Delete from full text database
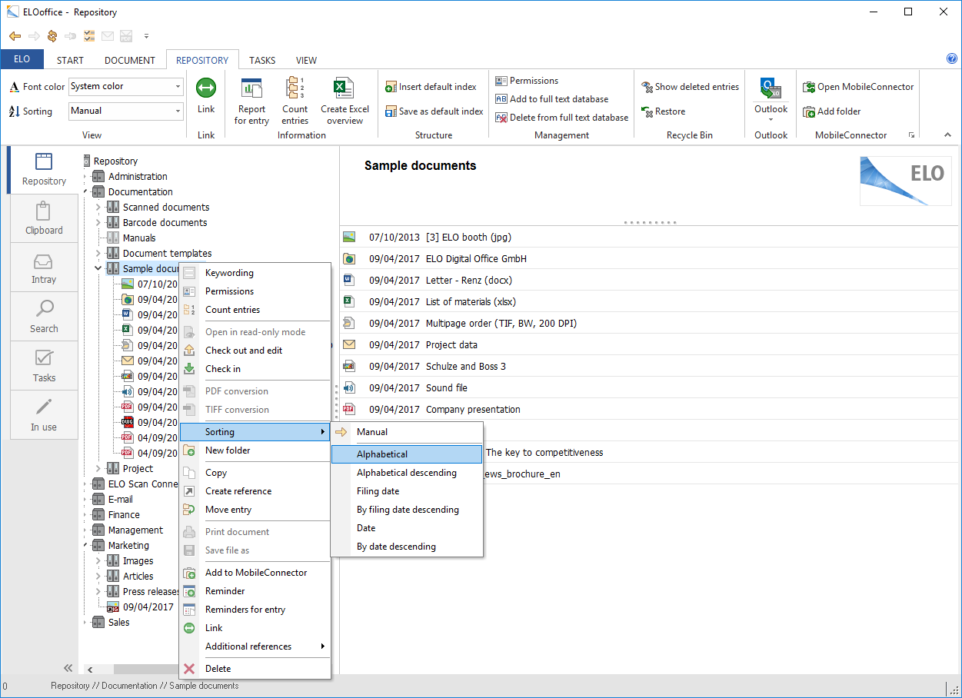The image size is (962, 698). point(561,118)
